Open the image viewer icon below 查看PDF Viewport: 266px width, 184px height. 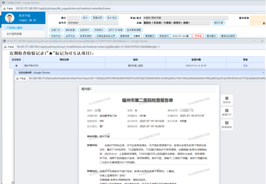tap(227, 125)
